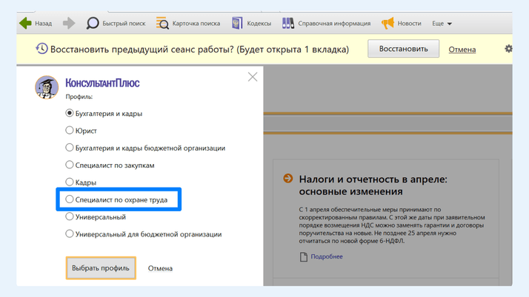Screen dimensions: 529x297
Task: Click Отмена next to Выбрать профиль
Action: coord(160,268)
